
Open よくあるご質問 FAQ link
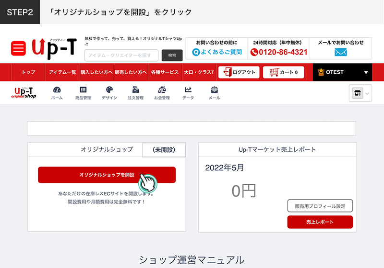(216, 52)
